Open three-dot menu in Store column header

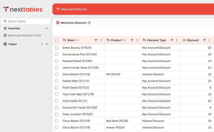pos(101,40)
